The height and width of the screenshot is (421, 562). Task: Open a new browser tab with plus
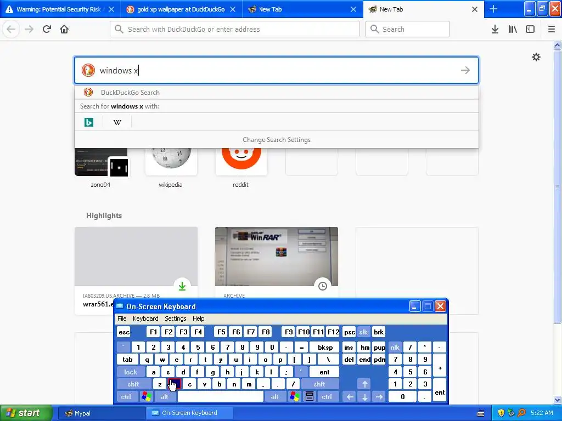[x=493, y=9]
